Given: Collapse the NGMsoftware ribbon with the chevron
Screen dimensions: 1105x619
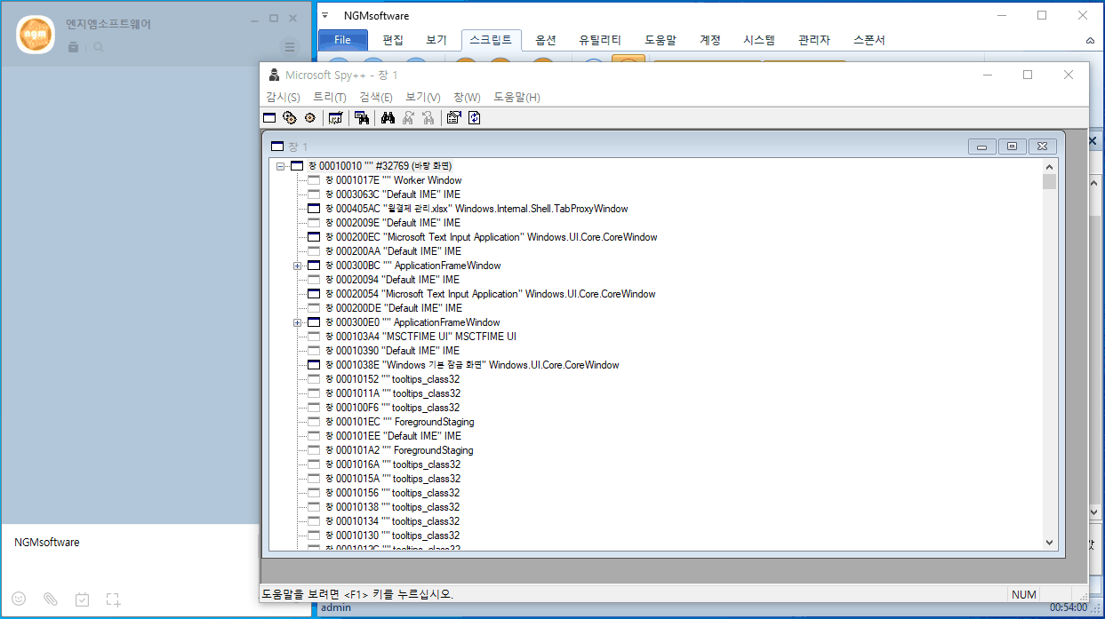Looking at the screenshot, I should 1091,40.
